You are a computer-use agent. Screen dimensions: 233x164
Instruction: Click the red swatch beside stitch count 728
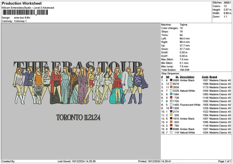click(171, 97)
